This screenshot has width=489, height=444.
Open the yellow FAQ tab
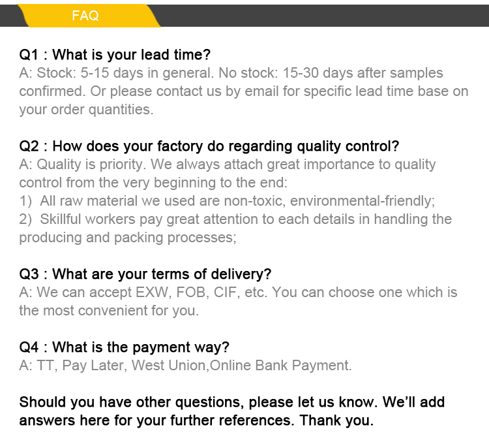[85, 16]
